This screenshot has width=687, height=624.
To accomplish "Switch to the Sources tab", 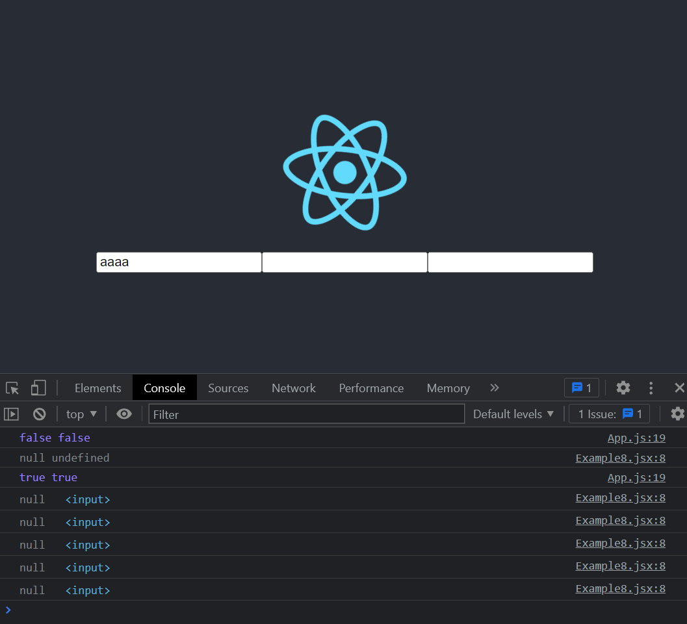I will tap(228, 388).
